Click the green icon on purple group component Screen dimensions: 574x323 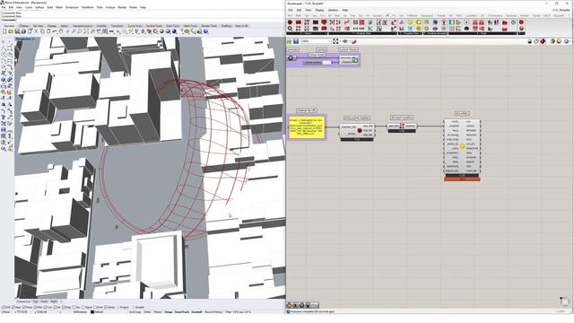coord(355,60)
